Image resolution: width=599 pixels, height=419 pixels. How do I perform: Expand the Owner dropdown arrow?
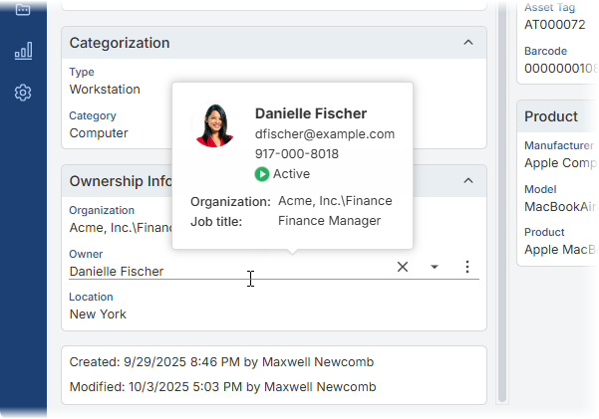435,267
